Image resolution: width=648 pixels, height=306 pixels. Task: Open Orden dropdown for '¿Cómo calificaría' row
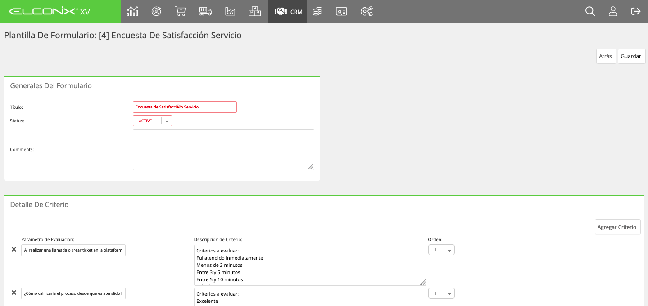441,293
